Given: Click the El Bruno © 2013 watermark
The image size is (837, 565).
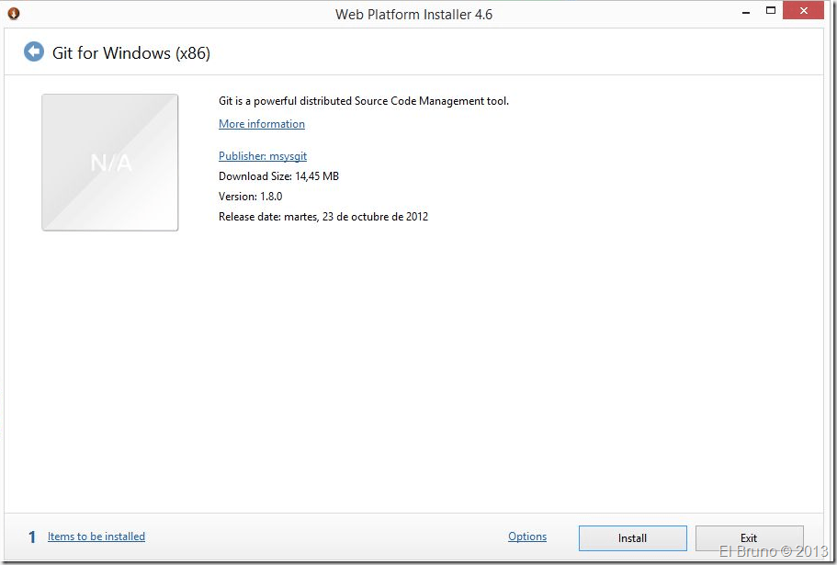Looking at the screenshot, I should 773,552.
